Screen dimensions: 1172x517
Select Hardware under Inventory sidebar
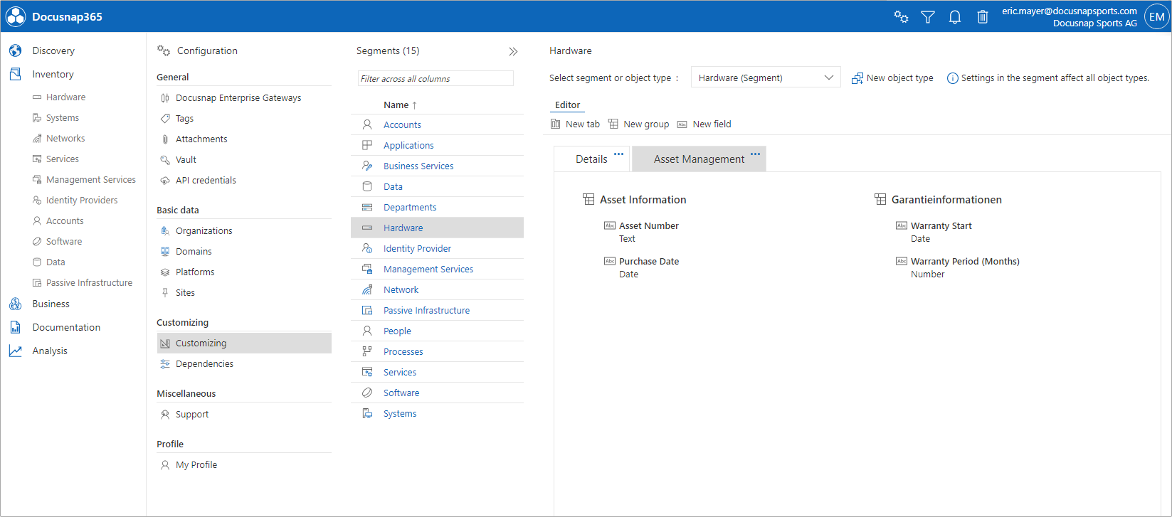[65, 97]
